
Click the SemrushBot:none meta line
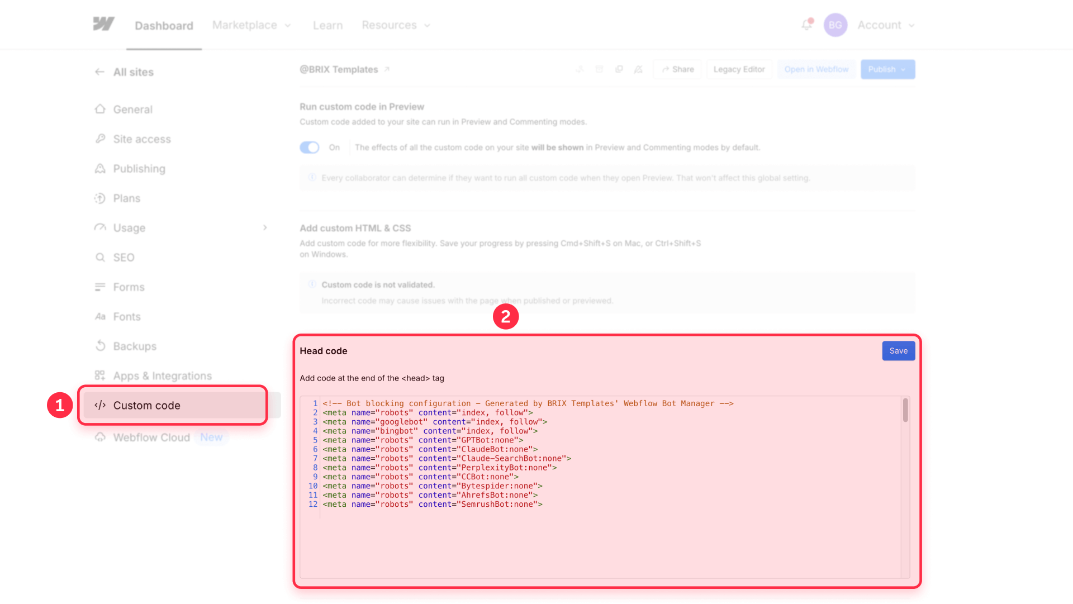tap(433, 505)
